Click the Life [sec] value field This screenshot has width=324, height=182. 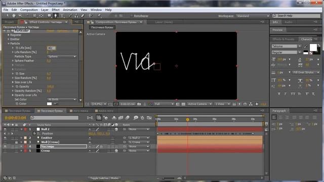(x=51, y=48)
